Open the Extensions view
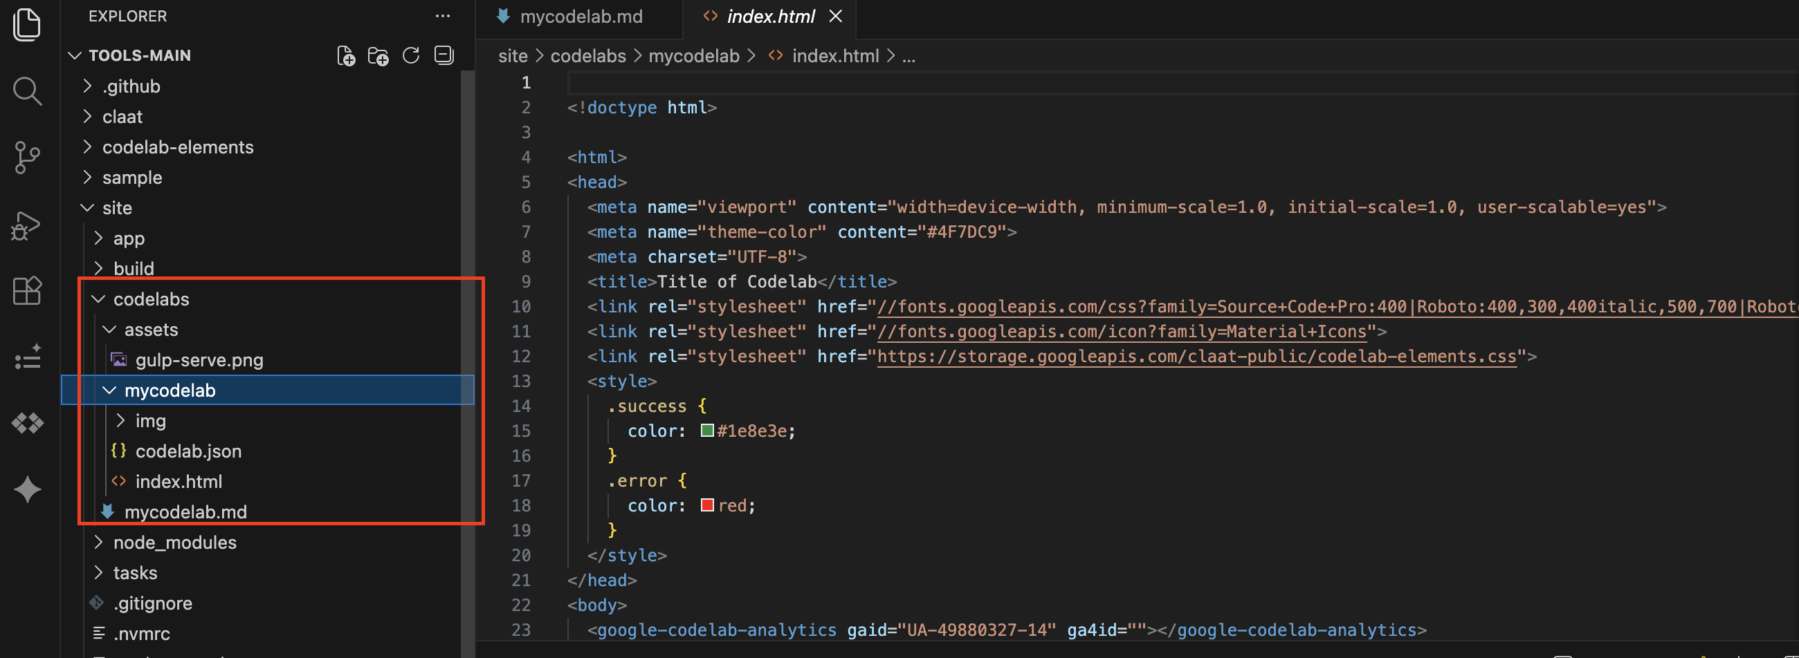 pyautogui.click(x=26, y=291)
